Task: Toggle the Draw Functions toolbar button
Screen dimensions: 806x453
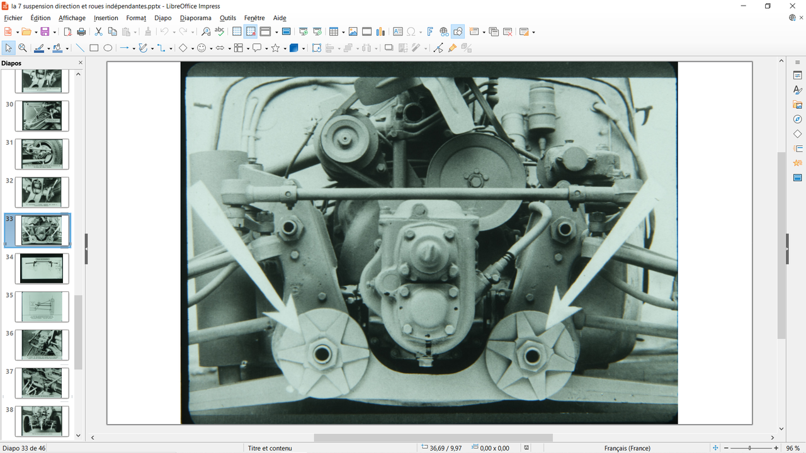Action: tap(458, 32)
